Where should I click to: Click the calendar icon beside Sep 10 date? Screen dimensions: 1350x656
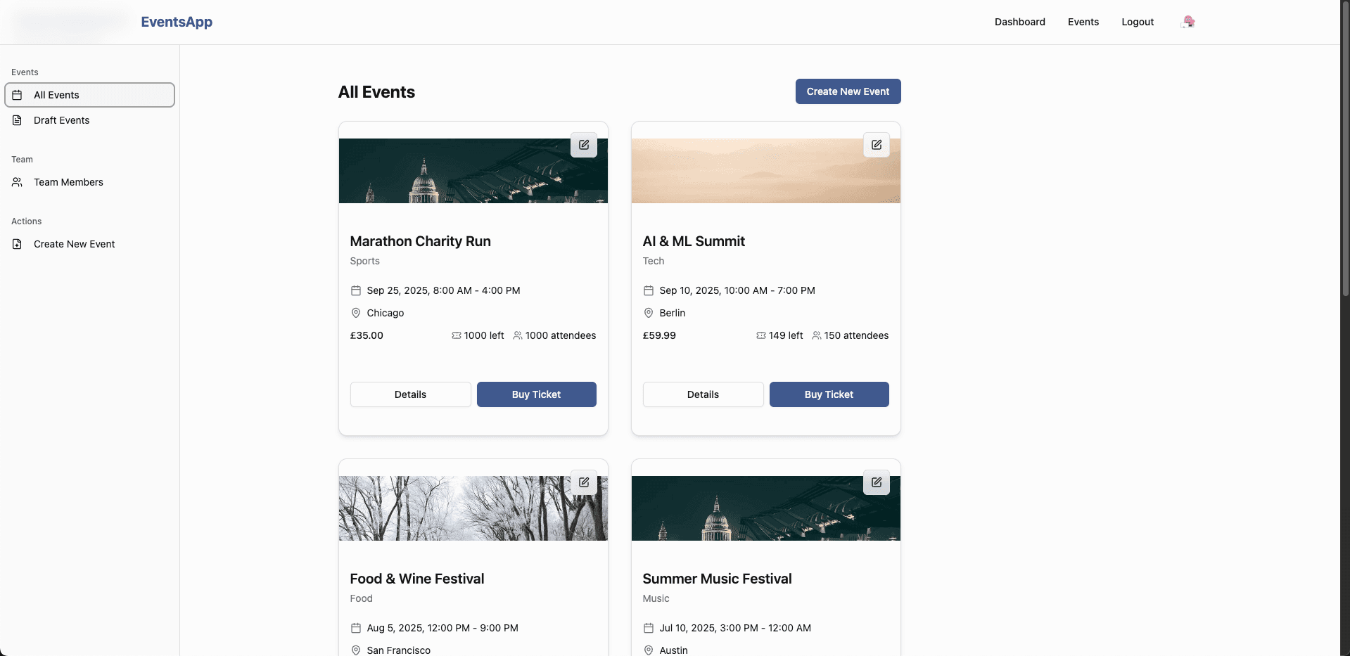(x=649, y=290)
